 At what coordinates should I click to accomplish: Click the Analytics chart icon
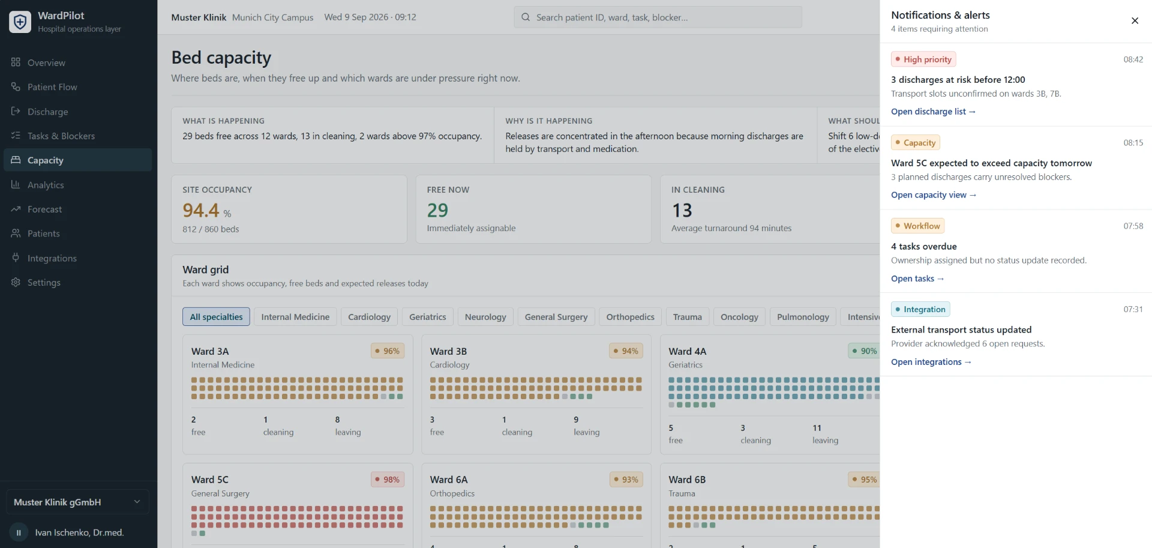pos(16,185)
